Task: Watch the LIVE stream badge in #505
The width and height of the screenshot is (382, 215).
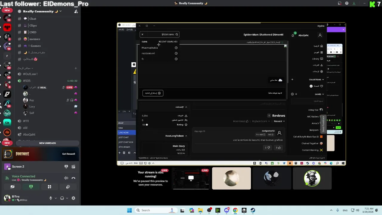Action: tap(70, 87)
